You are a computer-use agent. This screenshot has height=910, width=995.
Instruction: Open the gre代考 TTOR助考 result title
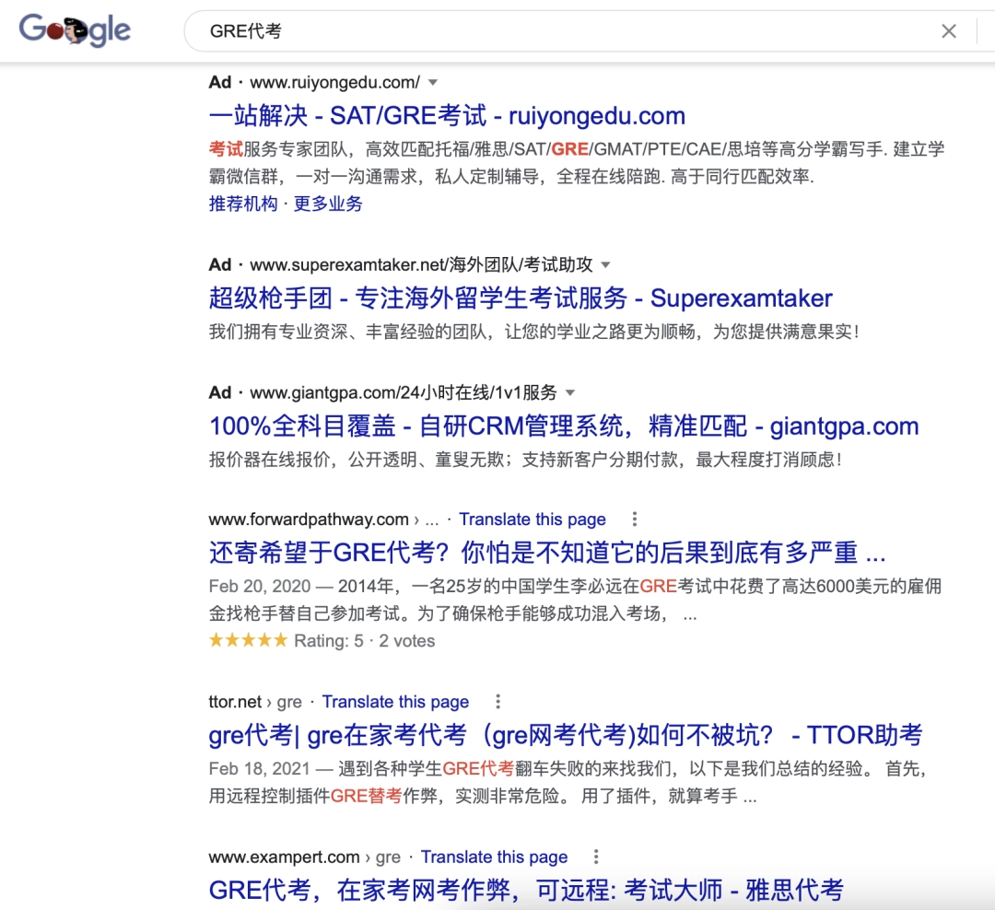tap(566, 736)
